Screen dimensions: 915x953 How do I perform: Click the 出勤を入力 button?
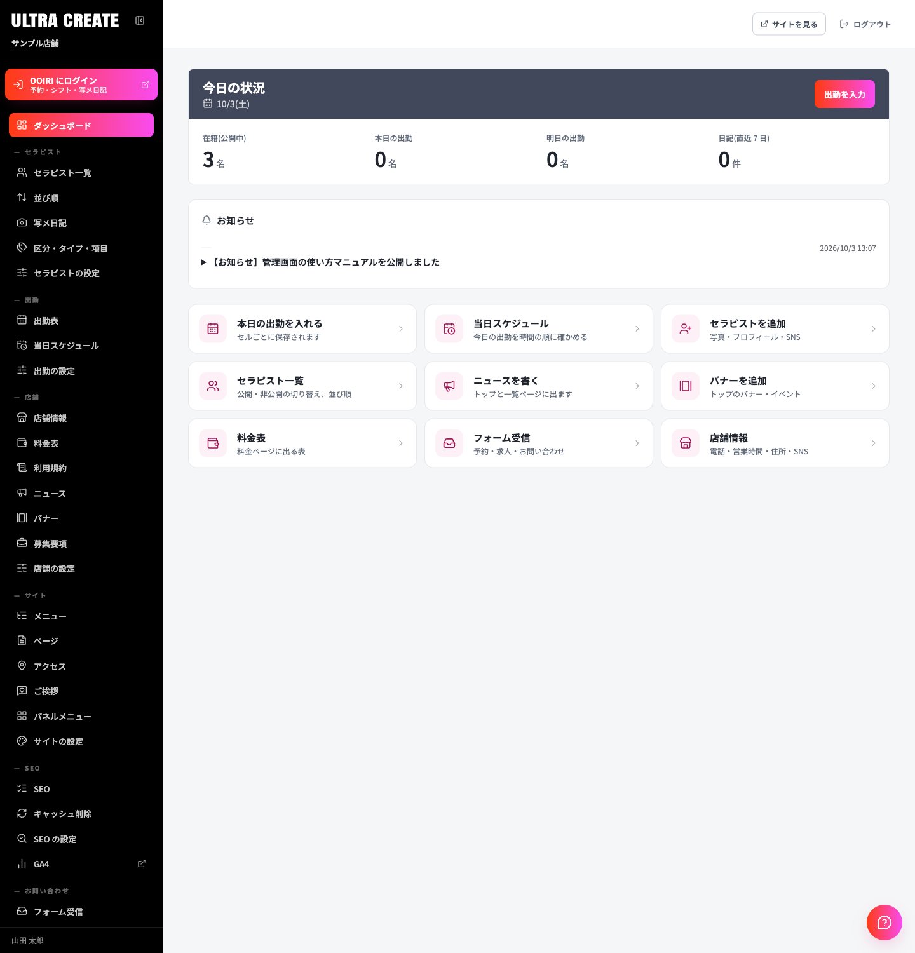(844, 94)
